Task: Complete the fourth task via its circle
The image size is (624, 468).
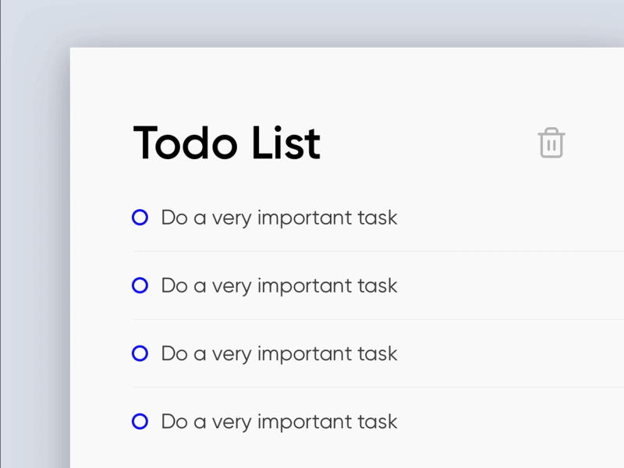Action: [140, 421]
